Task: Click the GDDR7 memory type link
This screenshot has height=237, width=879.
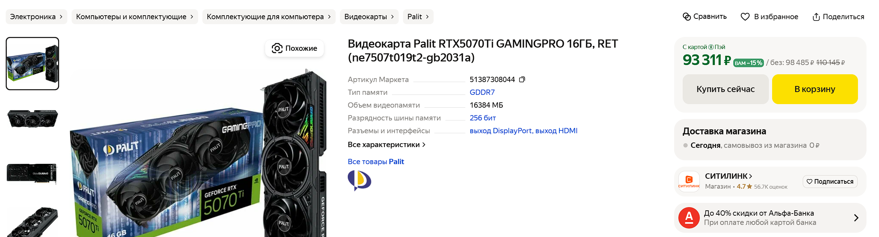Action: pos(482,92)
